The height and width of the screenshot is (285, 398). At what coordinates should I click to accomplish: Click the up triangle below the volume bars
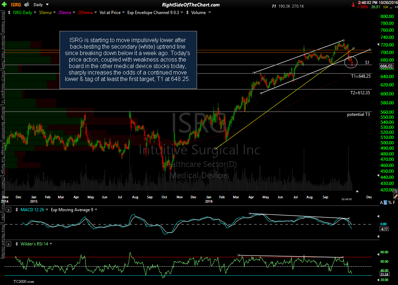(x=357, y=191)
